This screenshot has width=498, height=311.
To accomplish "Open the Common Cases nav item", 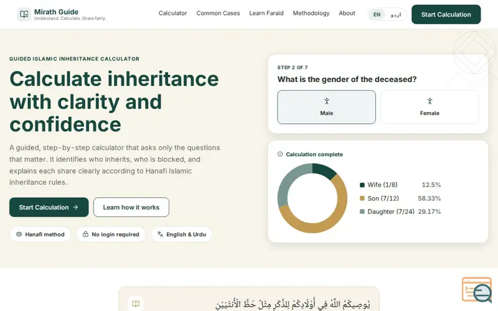I will [x=218, y=13].
